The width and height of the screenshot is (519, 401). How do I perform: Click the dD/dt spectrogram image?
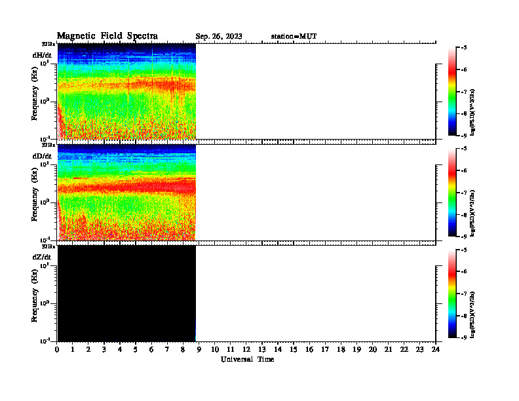pyautogui.click(x=126, y=193)
